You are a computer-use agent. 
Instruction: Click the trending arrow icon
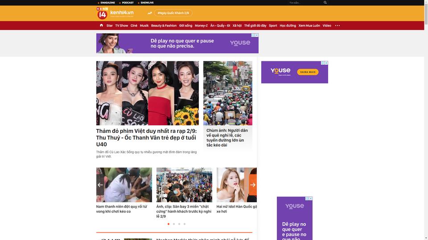pos(150,13)
